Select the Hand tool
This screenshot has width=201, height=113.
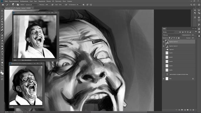coord(2,62)
